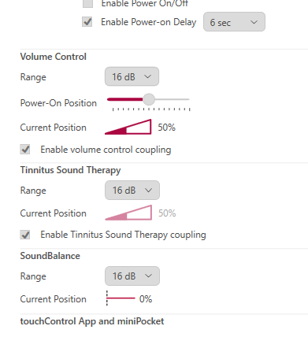Open the SoundBalance Range 16 dB dropdown

pos(132,276)
